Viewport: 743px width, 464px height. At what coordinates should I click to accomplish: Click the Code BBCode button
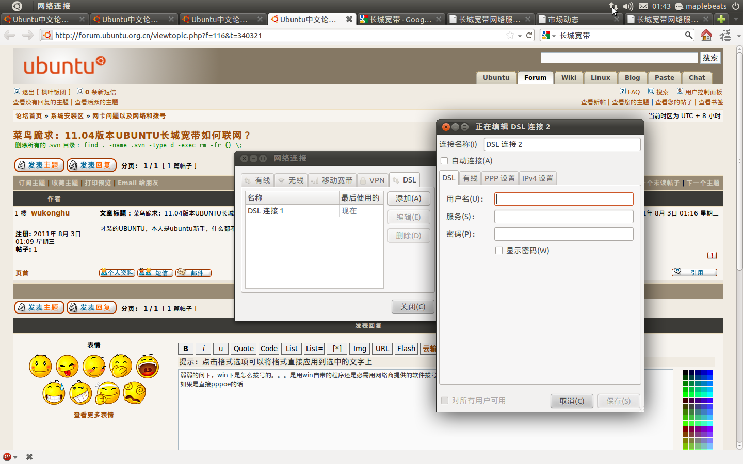(x=269, y=349)
